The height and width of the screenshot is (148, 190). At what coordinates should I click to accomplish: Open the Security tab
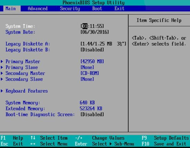[70, 9]
